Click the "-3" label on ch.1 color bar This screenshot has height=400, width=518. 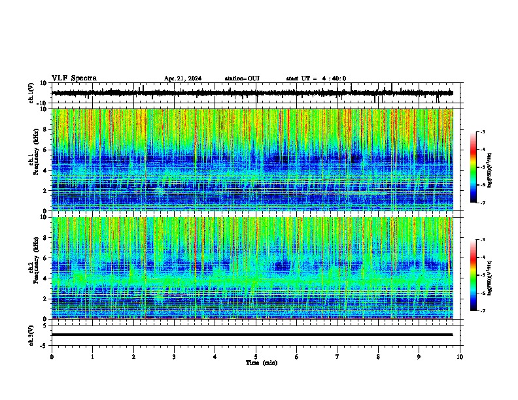pyautogui.click(x=482, y=132)
